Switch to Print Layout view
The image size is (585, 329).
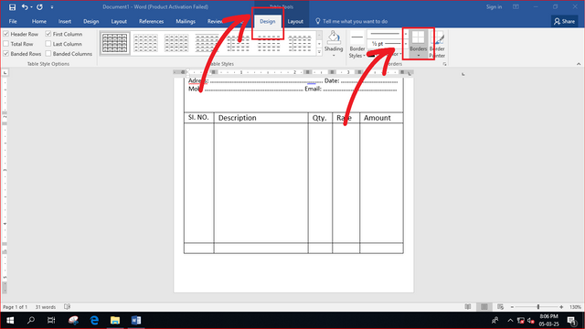(x=484, y=307)
